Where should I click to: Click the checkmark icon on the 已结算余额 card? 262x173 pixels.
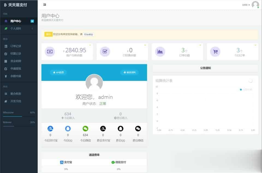(x=105, y=51)
